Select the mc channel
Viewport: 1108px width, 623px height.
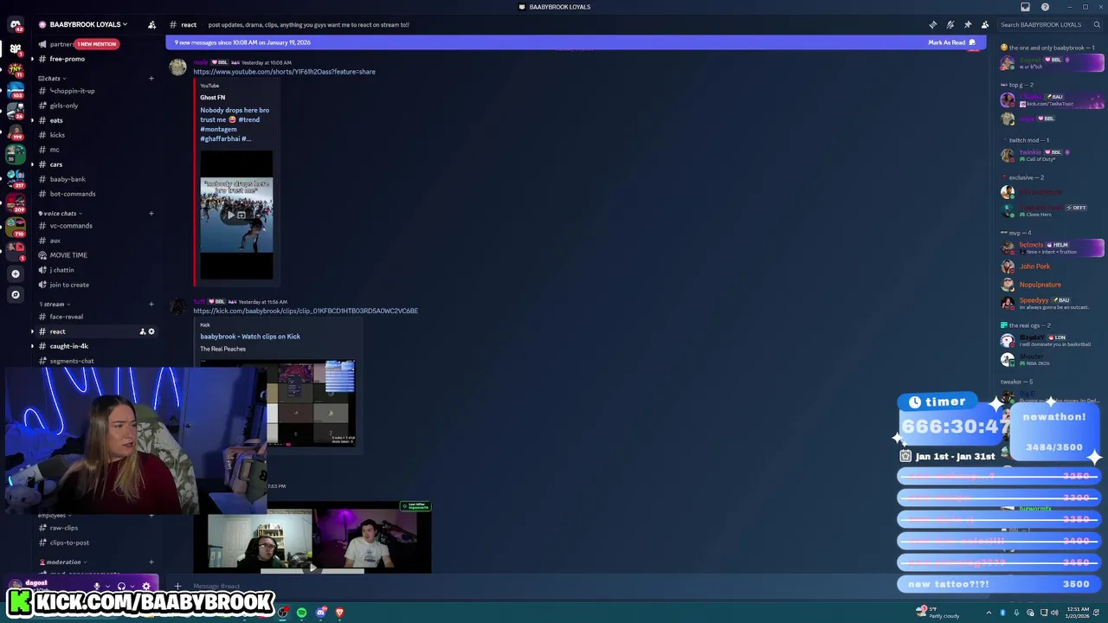click(55, 150)
